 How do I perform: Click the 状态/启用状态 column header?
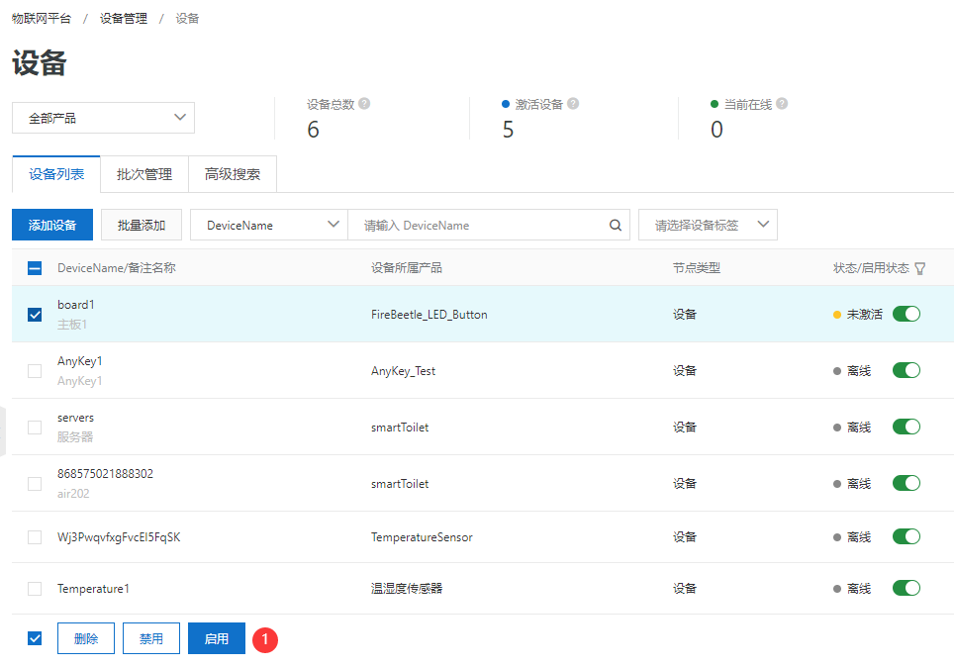[x=871, y=268]
